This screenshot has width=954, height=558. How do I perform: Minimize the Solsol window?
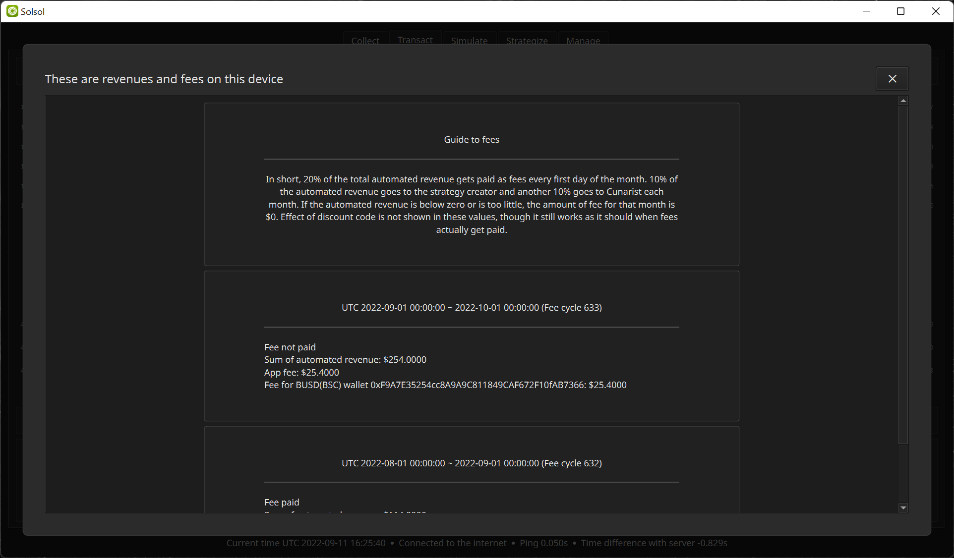click(x=867, y=11)
